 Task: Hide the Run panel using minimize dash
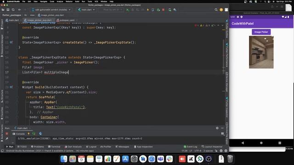[222, 128]
